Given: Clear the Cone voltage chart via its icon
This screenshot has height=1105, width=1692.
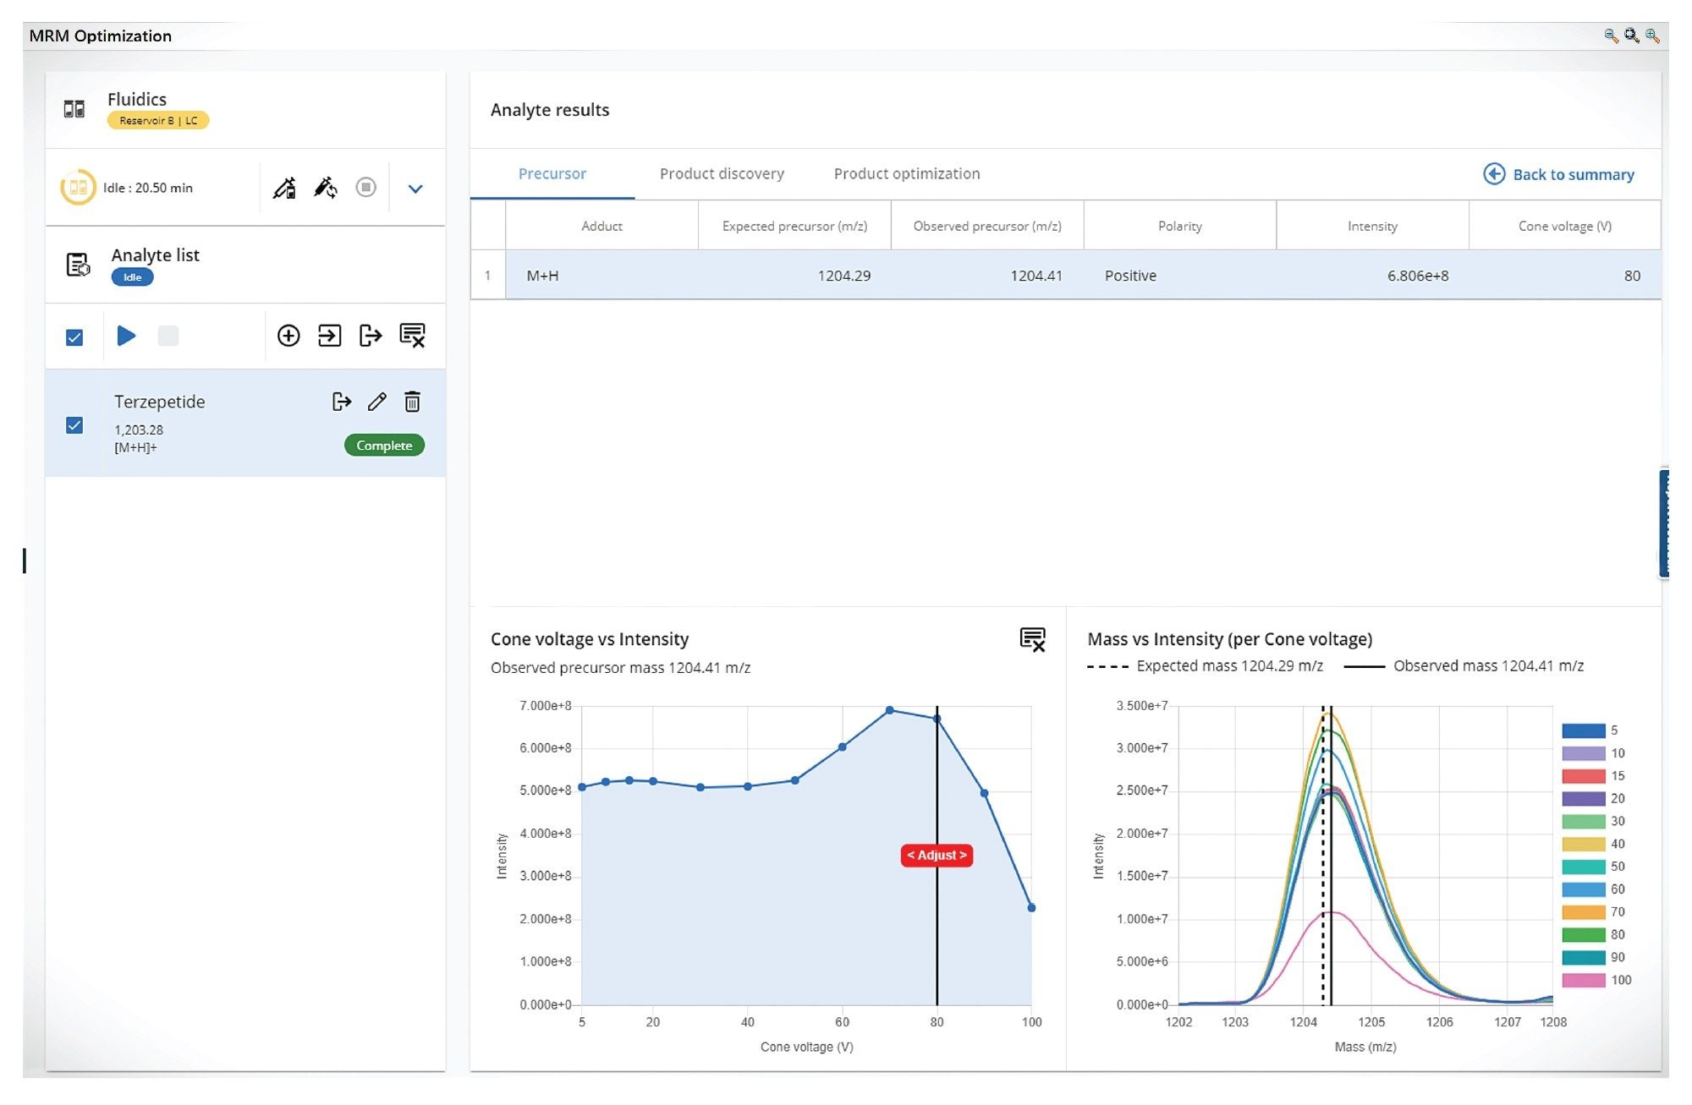Looking at the screenshot, I should click(x=1035, y=641).
